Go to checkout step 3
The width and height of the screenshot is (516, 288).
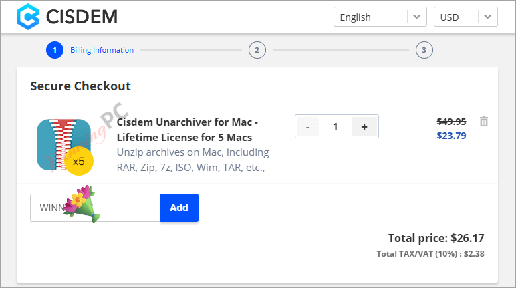pos(424,50)
